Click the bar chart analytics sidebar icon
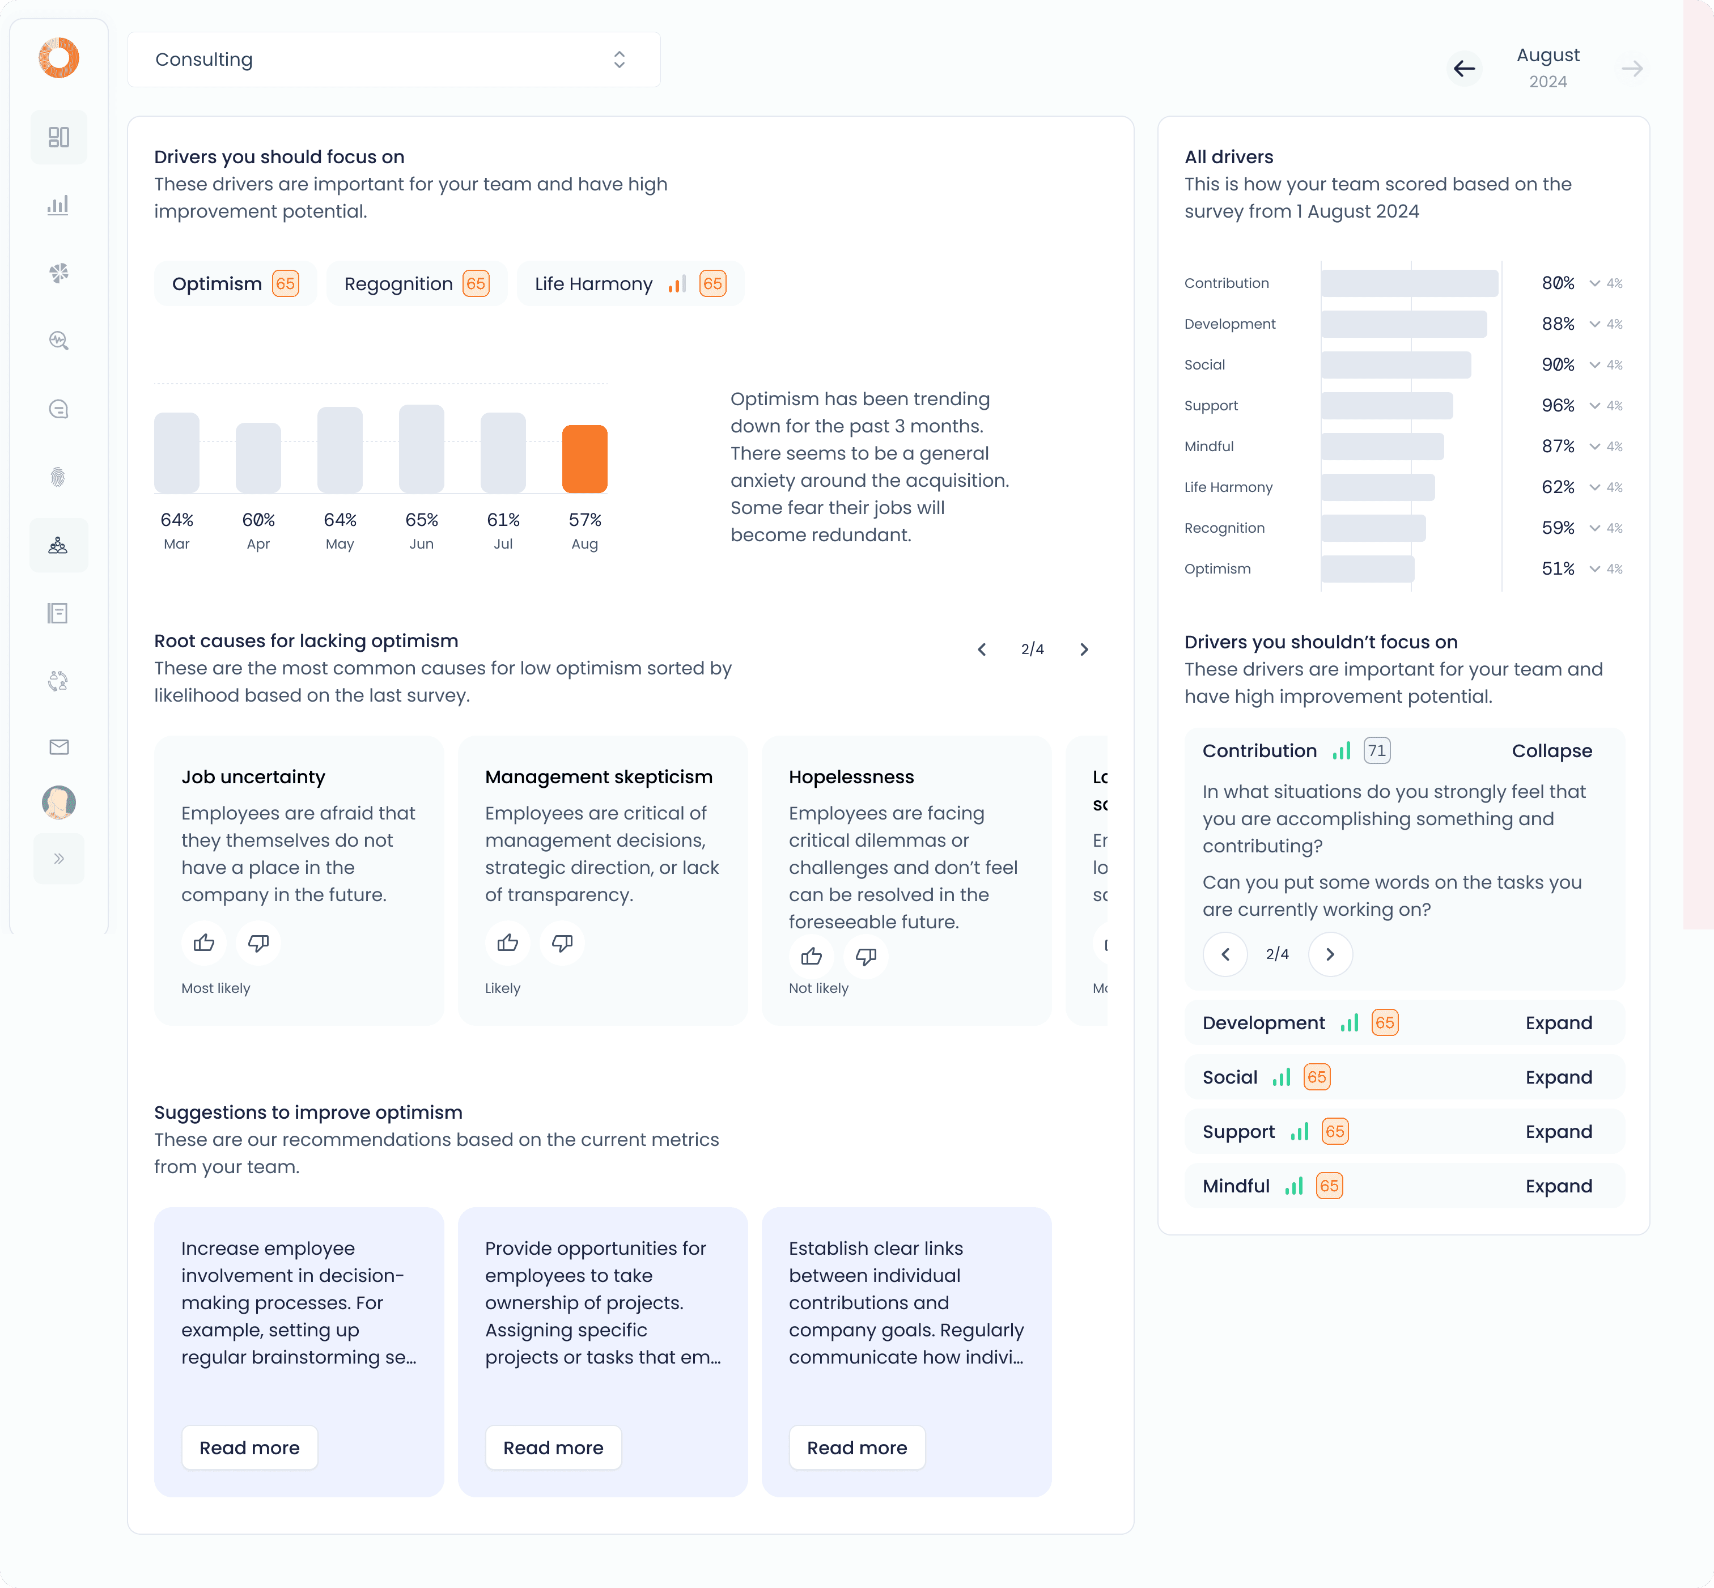Screen dimensions: 1714x1588 click(x=58, y=205)
